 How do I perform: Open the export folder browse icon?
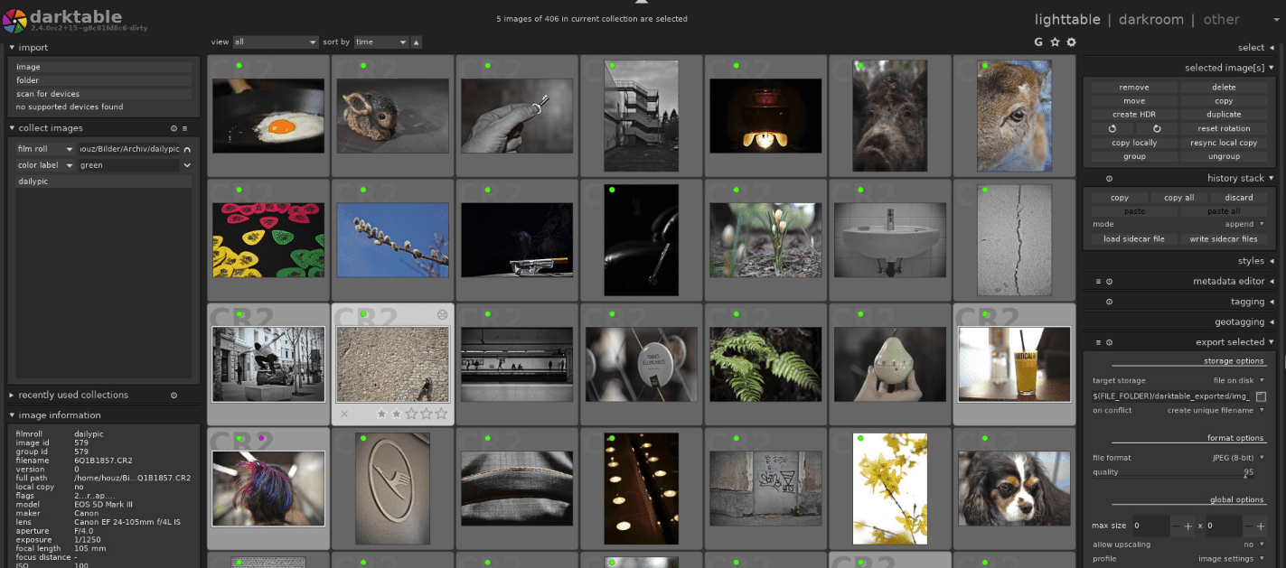point(1261,396)
